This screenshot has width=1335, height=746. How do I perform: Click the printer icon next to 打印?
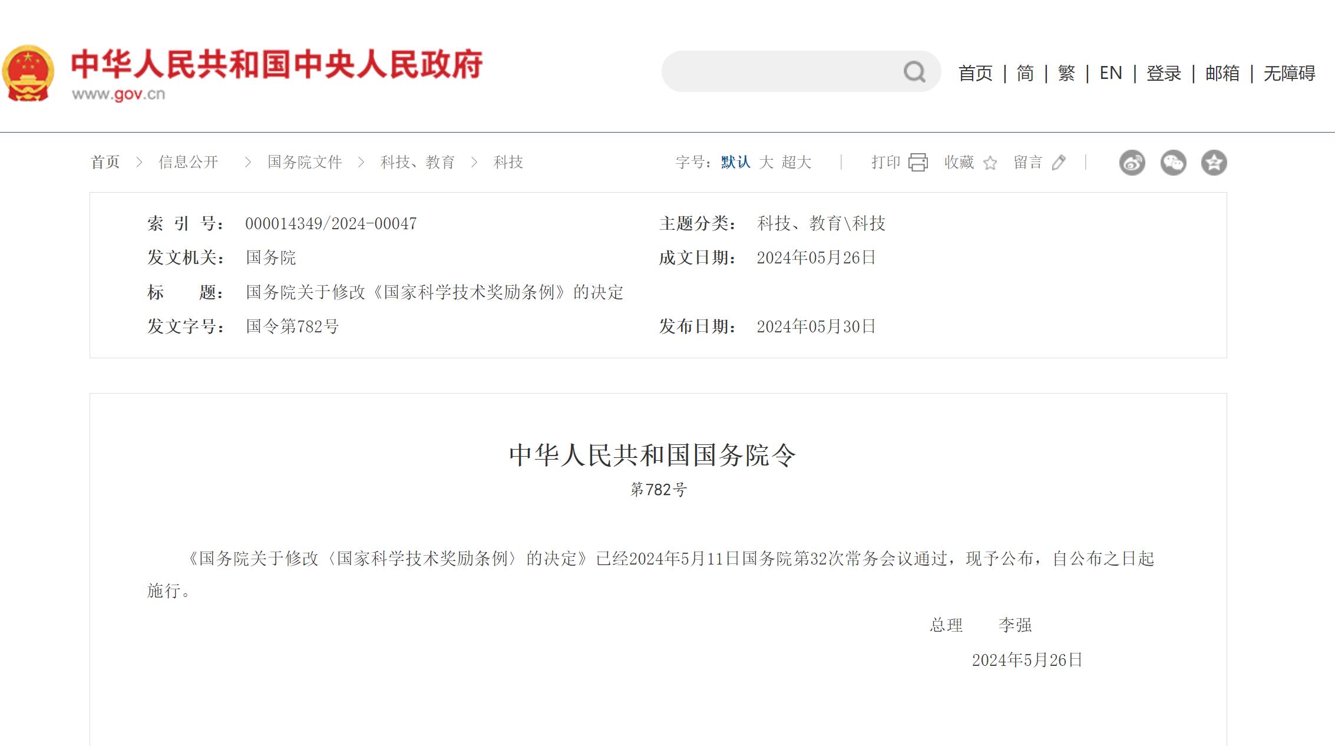pos(918,162)
